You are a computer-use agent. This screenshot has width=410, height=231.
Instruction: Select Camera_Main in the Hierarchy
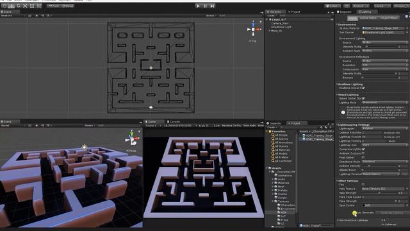pos(279,23)
